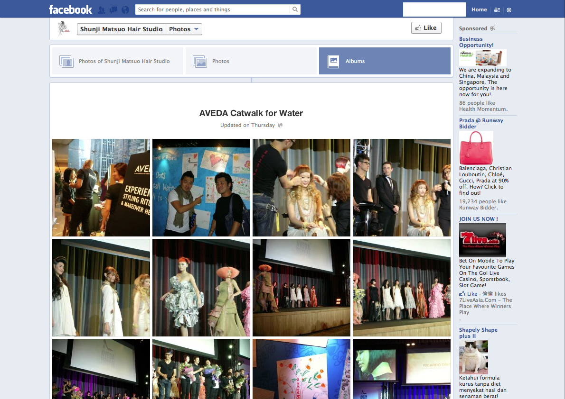The height and width of the screenshot is (399, 565).
Task: Open privacy shortcuts lock icon
Action: coord(497,10)
